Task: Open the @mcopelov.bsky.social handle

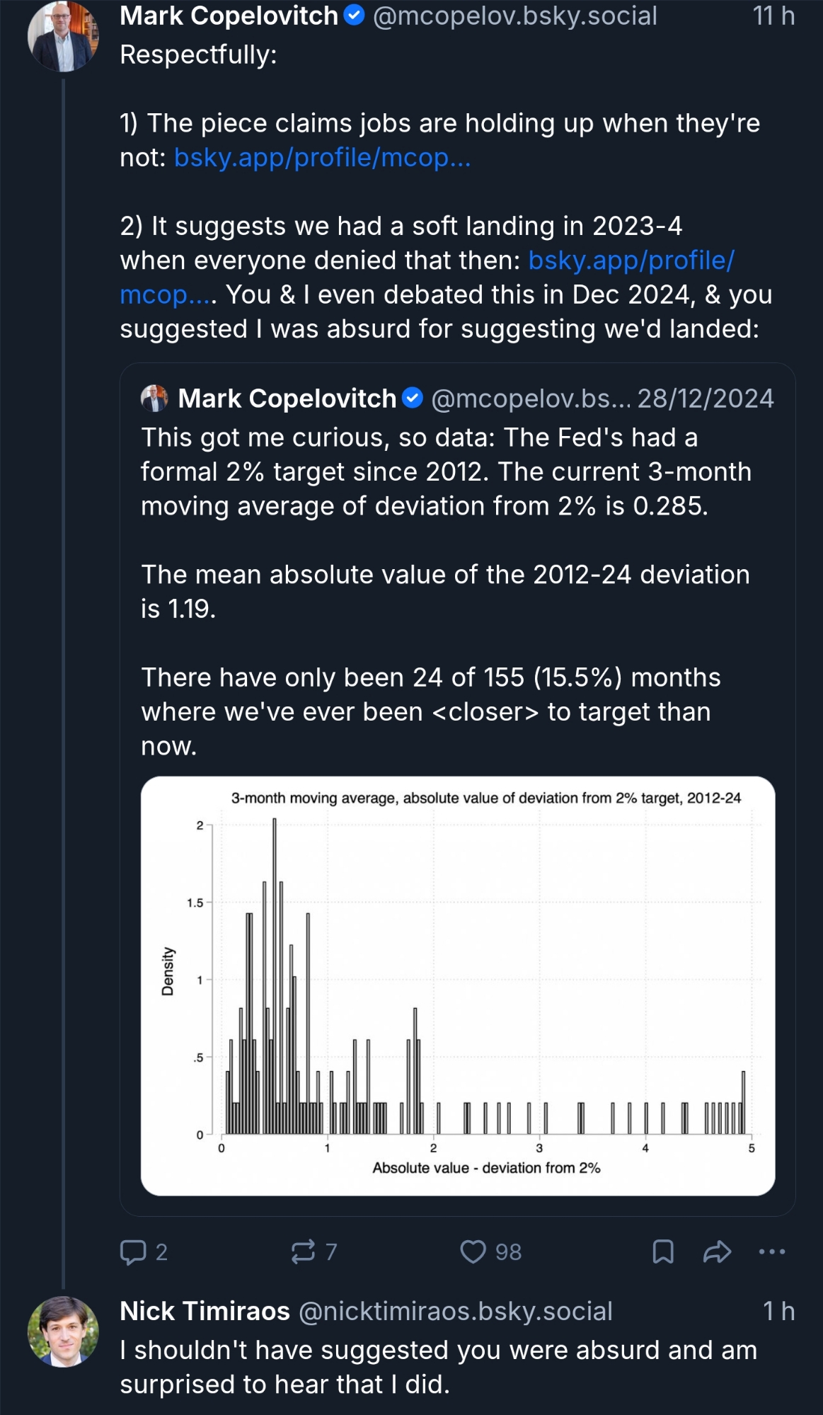Action: 514,16
